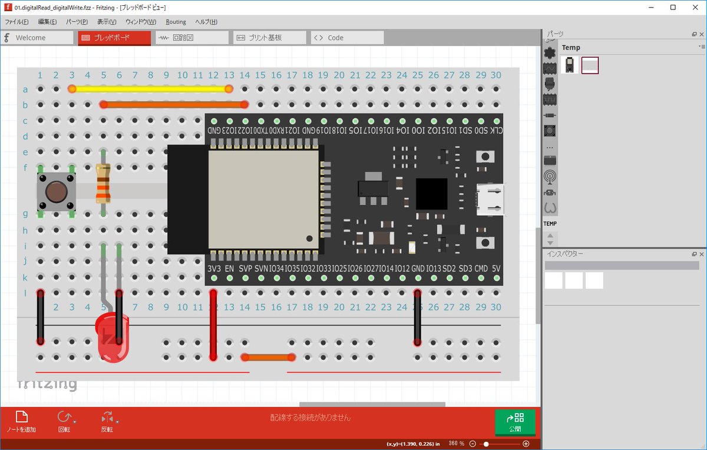
Task: Open the omega-shaped parts bin icon
Action: (550, 208)
